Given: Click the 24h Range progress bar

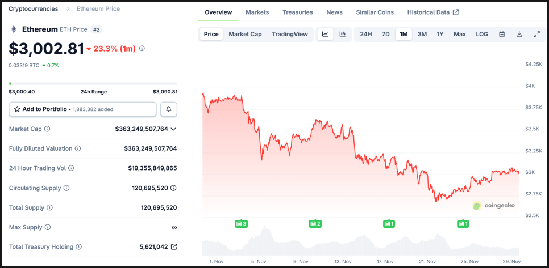Looking at the screenshot, I should 93,83.
